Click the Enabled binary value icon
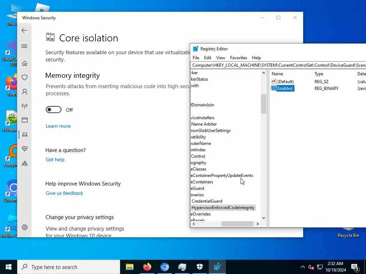The height and width of the screenshot is (274, 366). (x=273, y=88)
